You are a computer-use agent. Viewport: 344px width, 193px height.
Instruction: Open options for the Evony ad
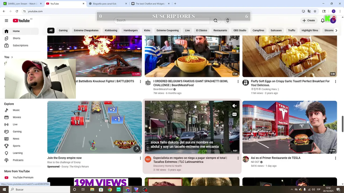tap(140, 158)
